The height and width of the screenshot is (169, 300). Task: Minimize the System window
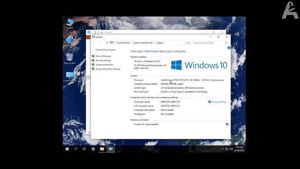(210, 37)
